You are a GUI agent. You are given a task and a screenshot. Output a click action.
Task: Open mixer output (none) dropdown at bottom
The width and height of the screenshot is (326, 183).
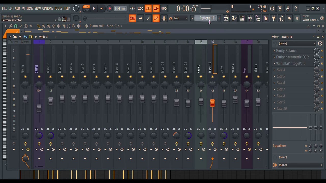(300, 165)
